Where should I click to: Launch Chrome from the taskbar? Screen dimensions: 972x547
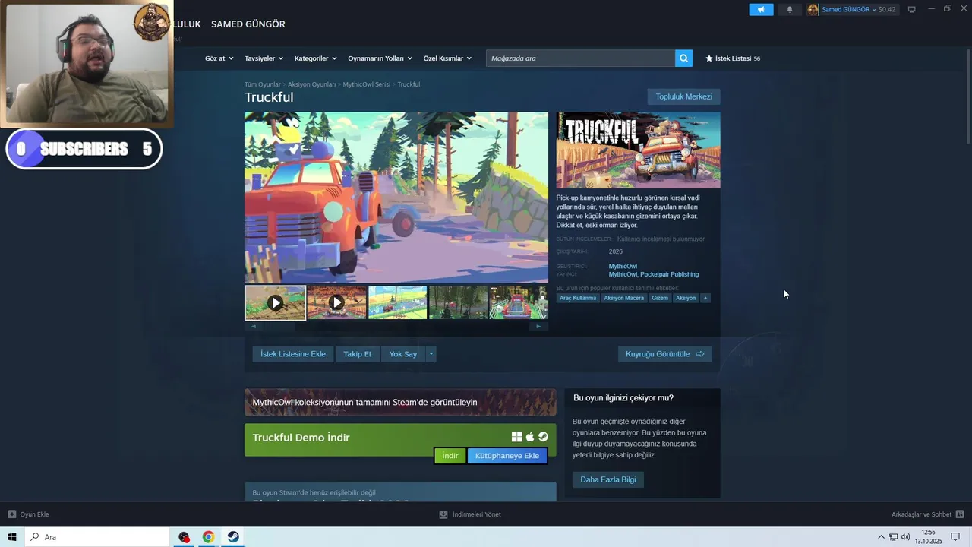click(x=208, y=537)
